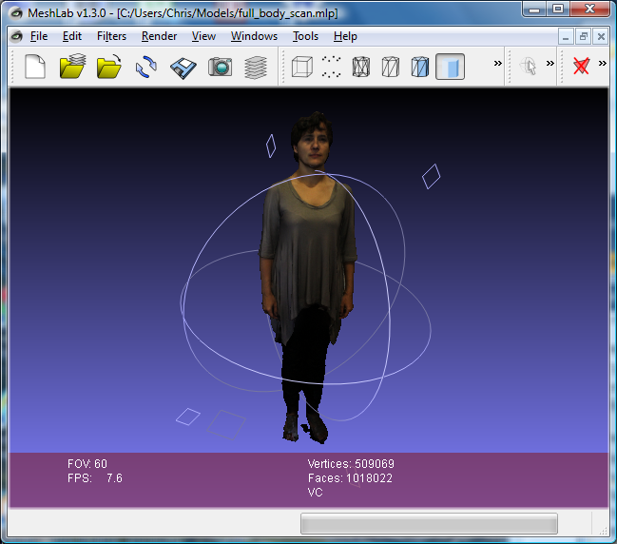Screen dimensions: 617x544
Task: Click the progress bar in status bar
Action: (x=429, y=524)
